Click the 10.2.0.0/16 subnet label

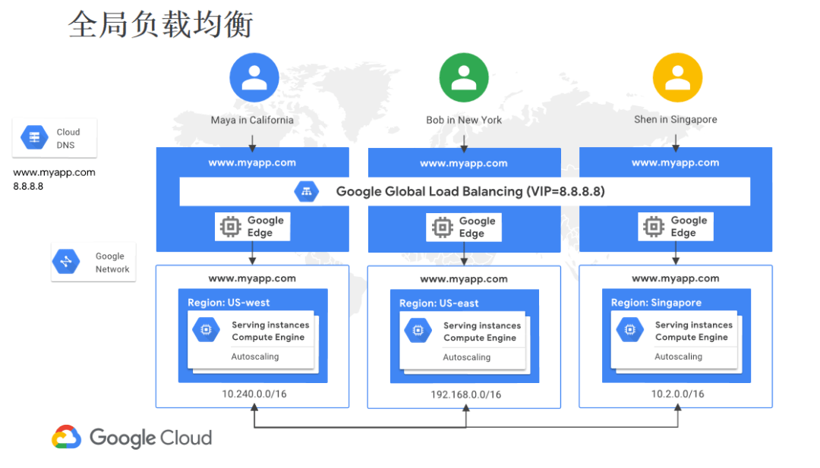pyautogui.click(x=678, y=394)
